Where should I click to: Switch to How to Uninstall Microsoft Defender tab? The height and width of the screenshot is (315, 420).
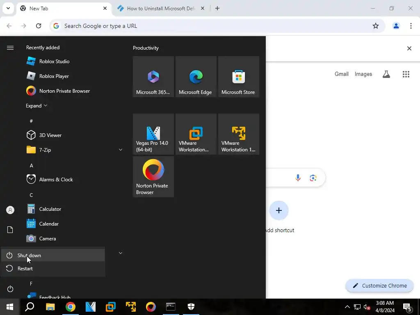(161, 9)
